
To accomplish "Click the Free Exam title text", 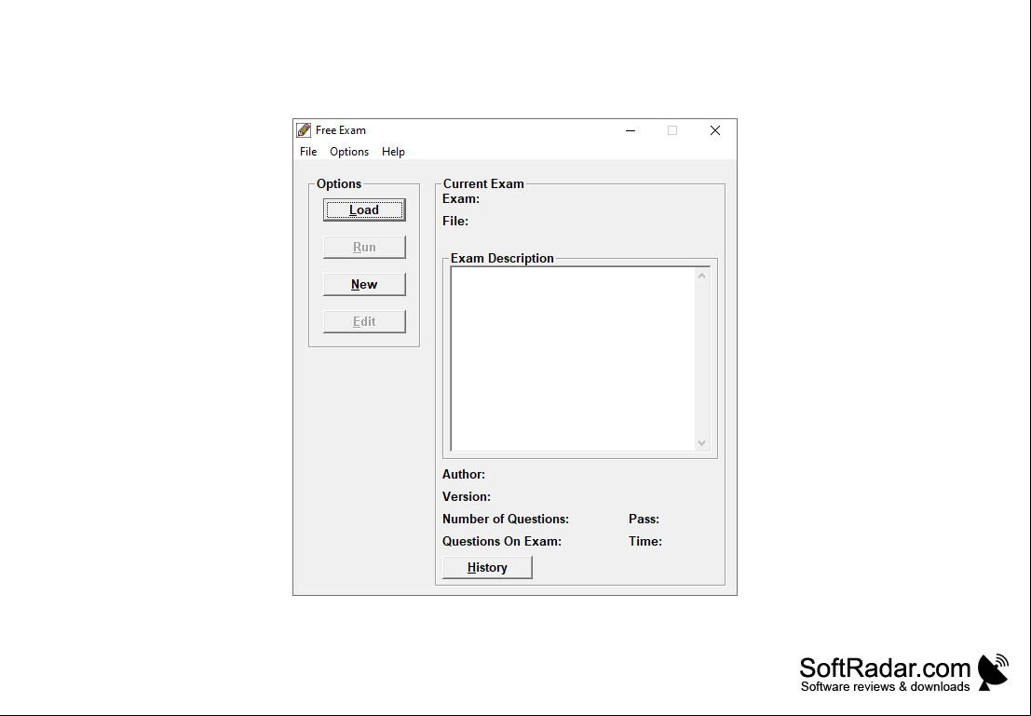I will click(341, 130).
